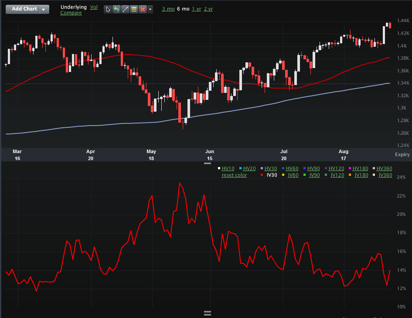The height and width of the screenshot is (318, 412).
Task: Open the drawing tools dropdown arrow
Action: [x=150, y=10]
